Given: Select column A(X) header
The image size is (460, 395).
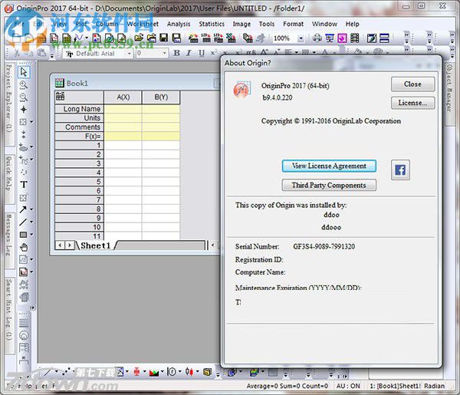Looking at the screenshot, I should pos(123,97).
